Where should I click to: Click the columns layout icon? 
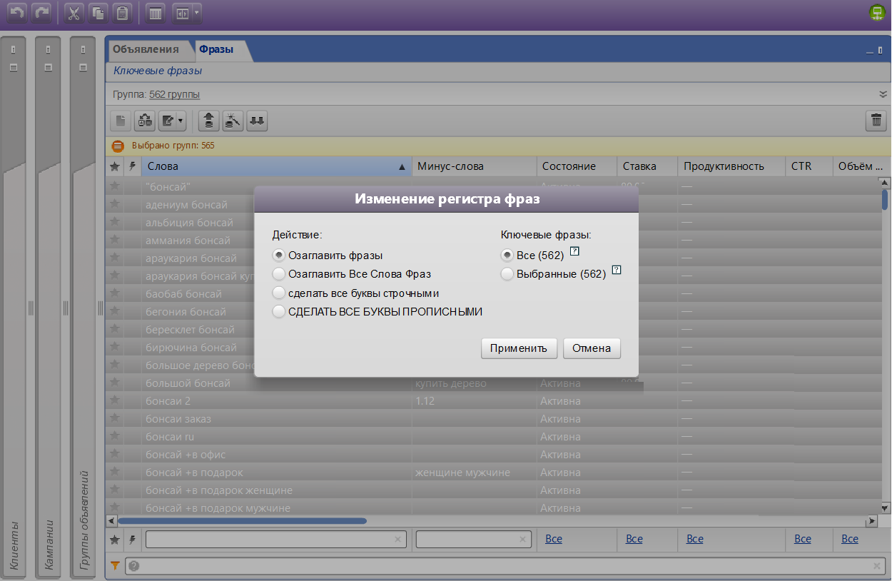point(155,14)
